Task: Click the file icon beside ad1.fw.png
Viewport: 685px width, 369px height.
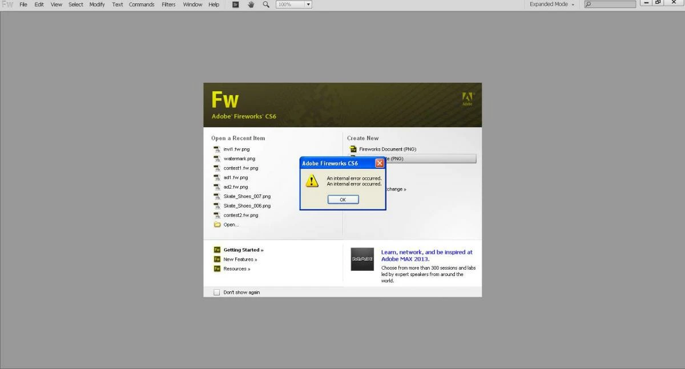Action: 217,177
